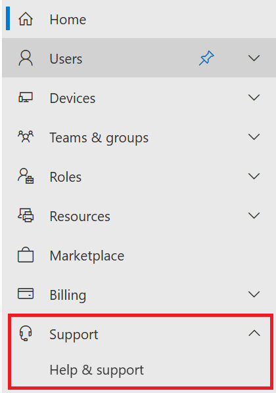Unpin Users using the blue pin icon
276x393 pixels.
(x=206, y=58)
